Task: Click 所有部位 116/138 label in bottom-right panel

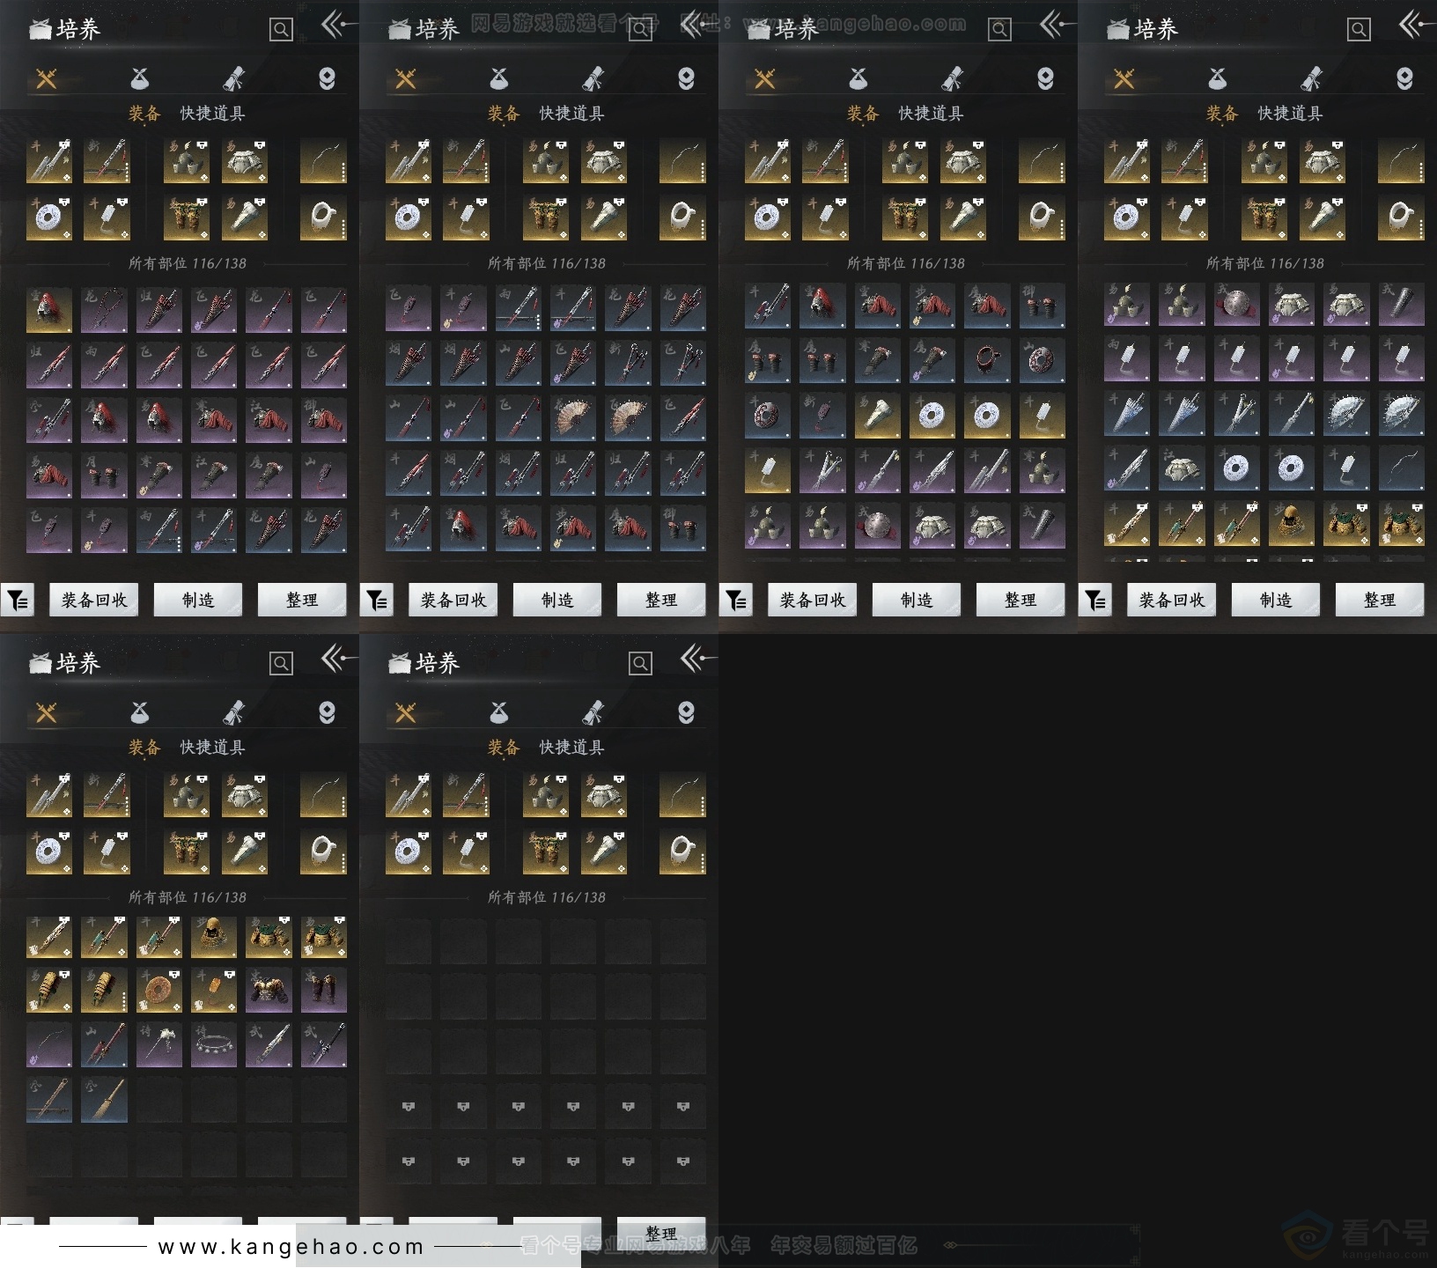Action: [547, 897]
